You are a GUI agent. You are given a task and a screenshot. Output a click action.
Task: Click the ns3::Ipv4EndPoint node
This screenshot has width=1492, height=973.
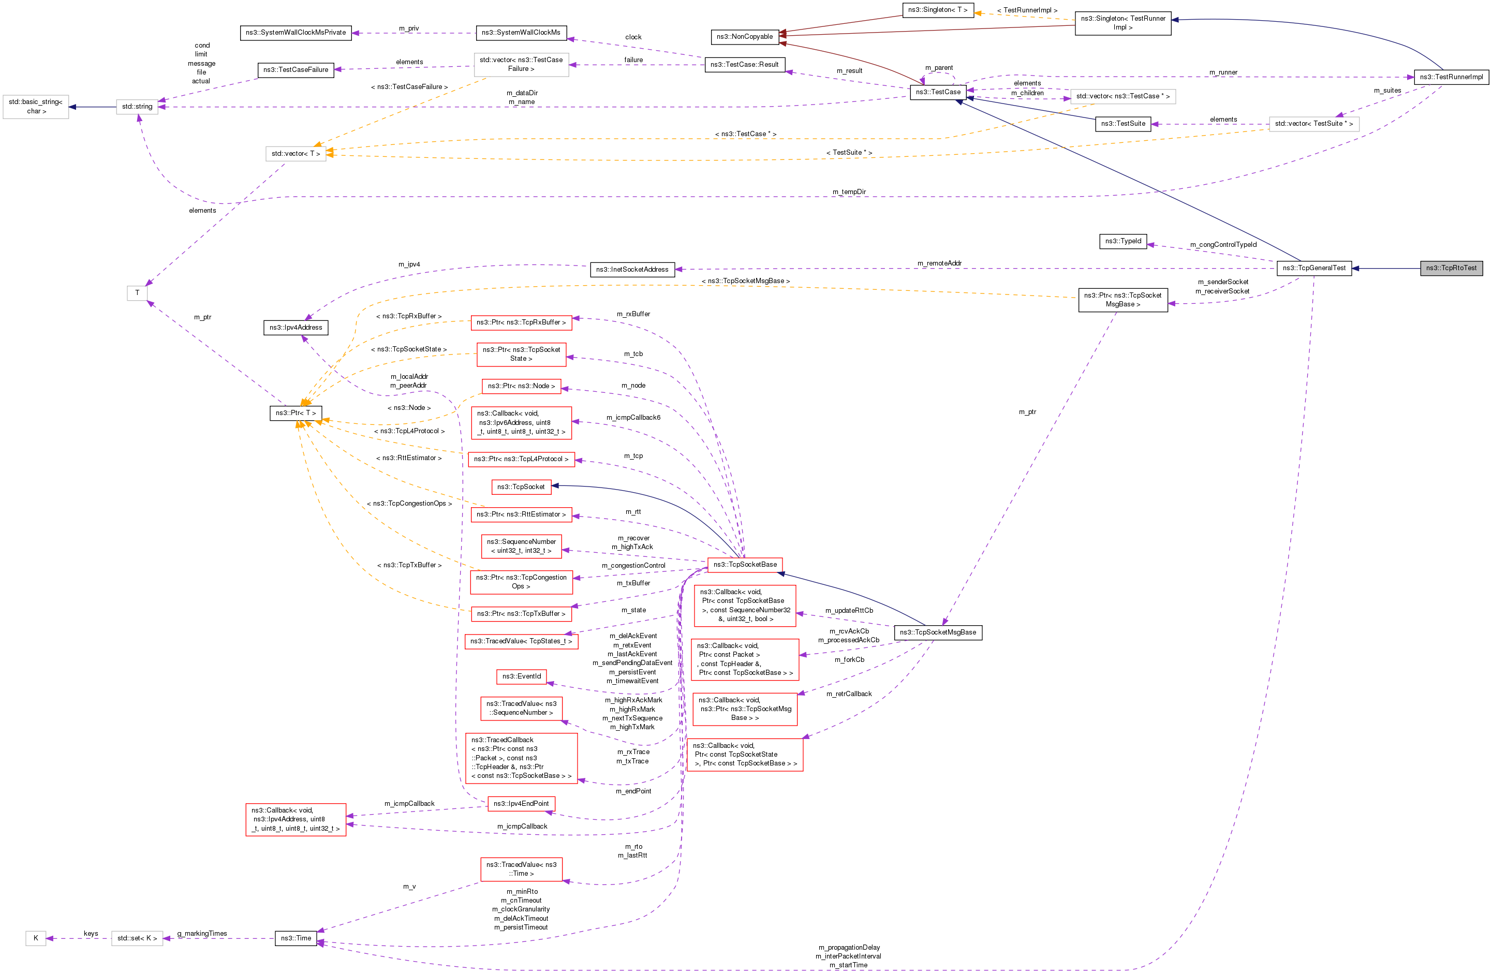[521, 804]
